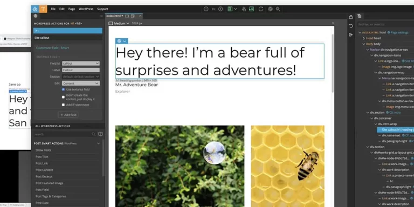Select the Menu nav.navigation-items tree item
414x207 pixels.
[x=398, y=78]
